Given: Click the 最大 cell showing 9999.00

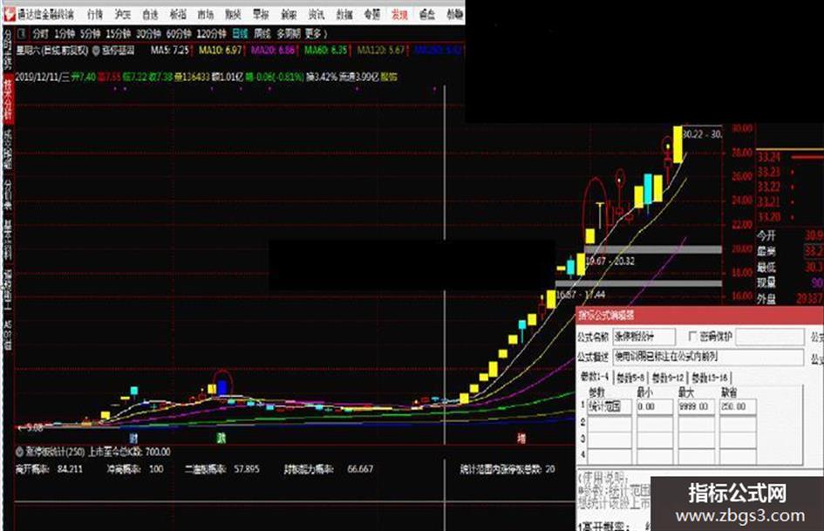Looking at the screenshot, I should point(697,406).
